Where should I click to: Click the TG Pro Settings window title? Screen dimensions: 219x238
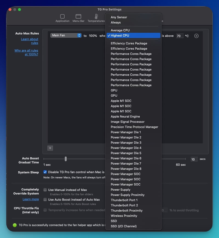pos(109,9)
